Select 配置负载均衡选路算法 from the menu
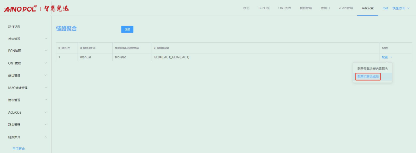This screenshot has height=154, width=416. (372, 69)
